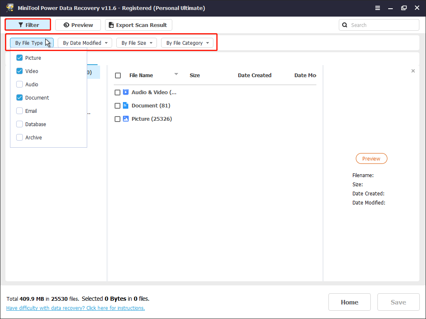Tick the Document (81) row checkbox
426x319 pixels.
coord(118,106)
